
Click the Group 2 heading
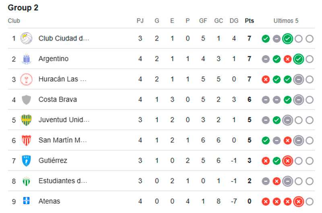[x=23, y=8]
